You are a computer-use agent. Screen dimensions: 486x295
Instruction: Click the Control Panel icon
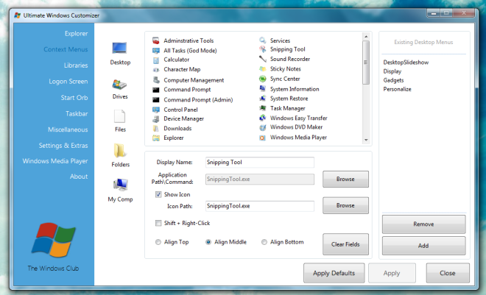156,110
